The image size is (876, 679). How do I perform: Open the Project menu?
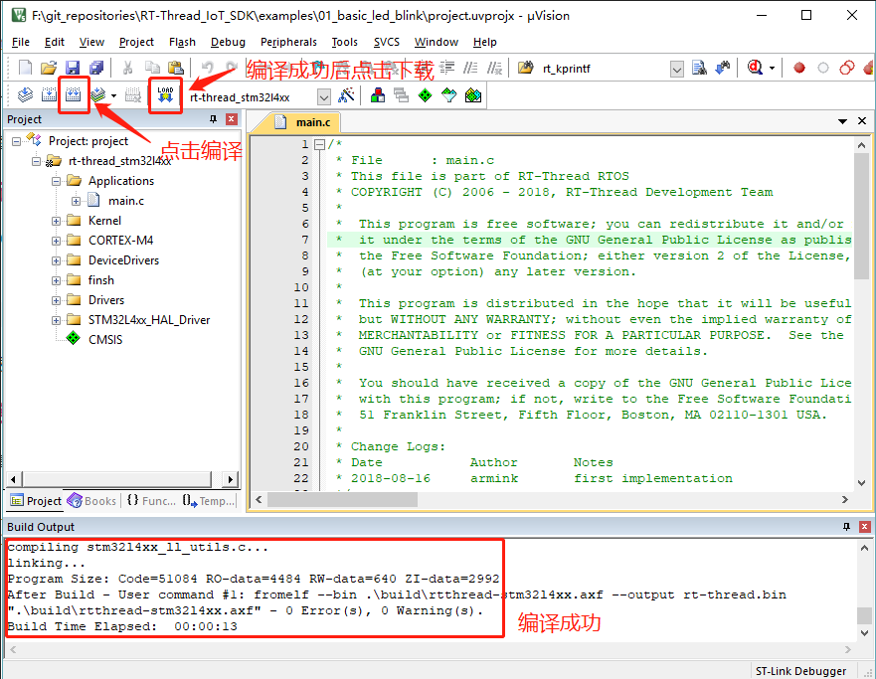pyautogui.click(x=136, y=42)
